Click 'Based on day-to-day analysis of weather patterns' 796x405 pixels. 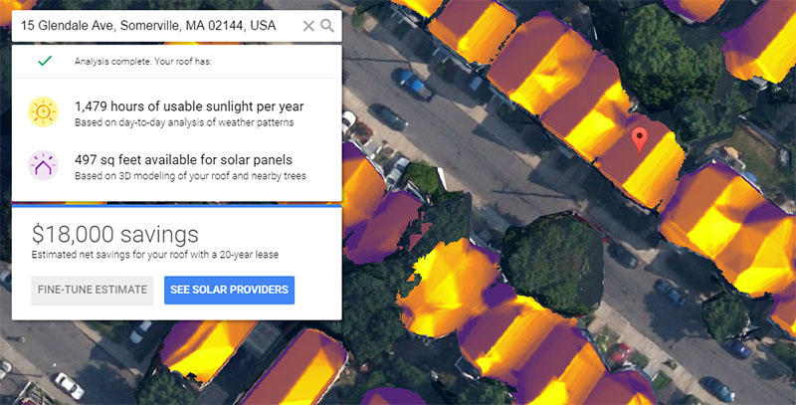pyautogui.click(x=184, y=122)
